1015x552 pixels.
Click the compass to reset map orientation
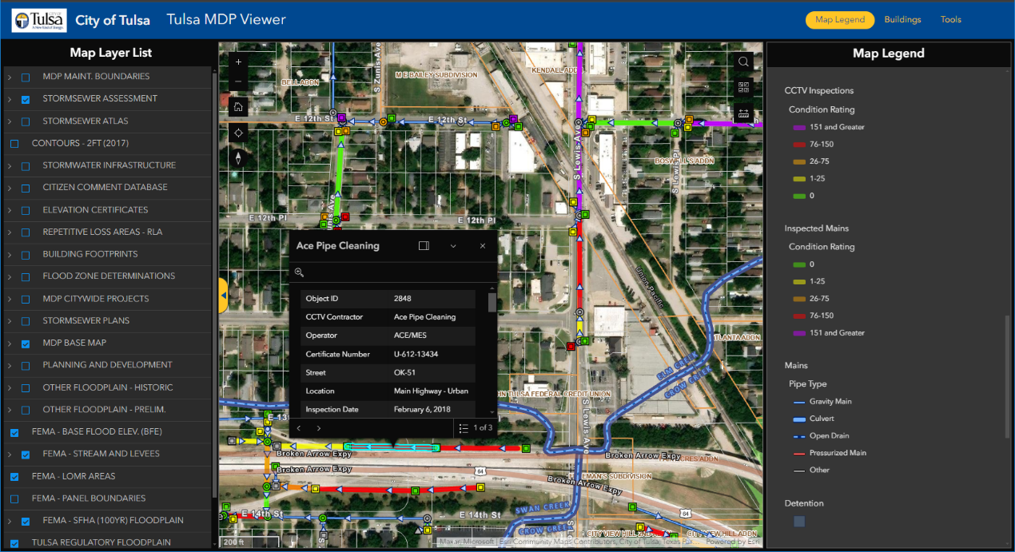point(238,158)
